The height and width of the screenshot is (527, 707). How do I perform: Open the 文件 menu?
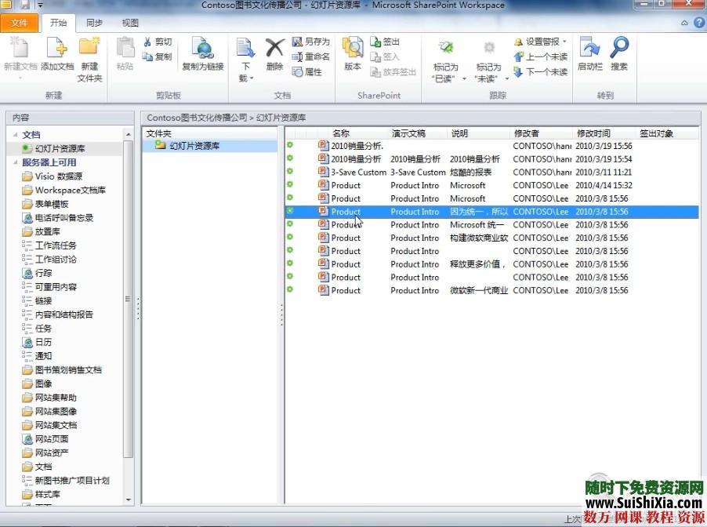click(x=20, y=23)
